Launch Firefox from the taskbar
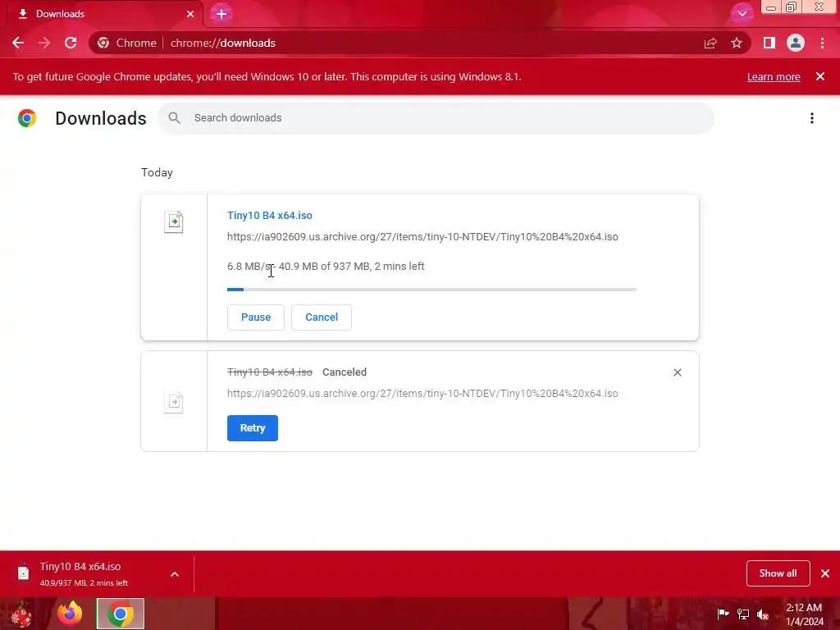Viewport: 840px width, 630px height. point(71,614)
